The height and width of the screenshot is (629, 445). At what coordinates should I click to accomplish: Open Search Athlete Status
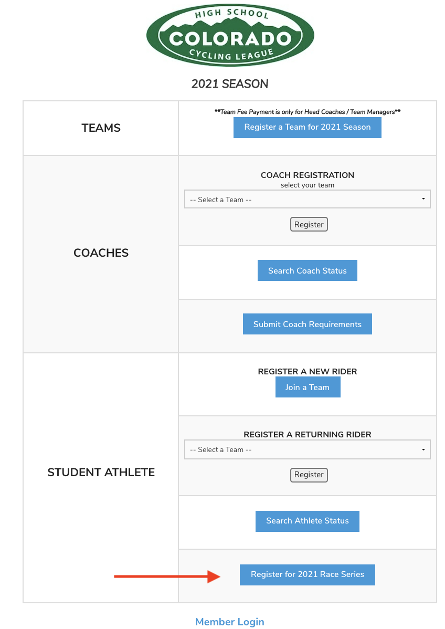coord(308,521)
